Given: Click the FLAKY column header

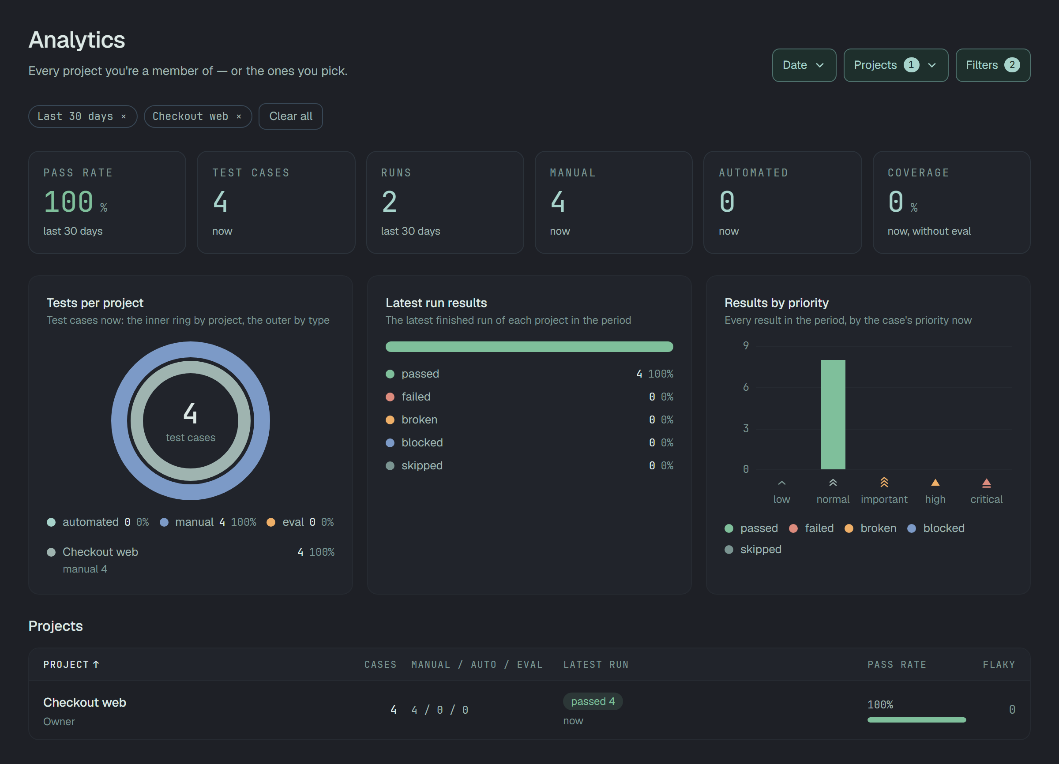Looking at the screenshot, I should point(999,664).
